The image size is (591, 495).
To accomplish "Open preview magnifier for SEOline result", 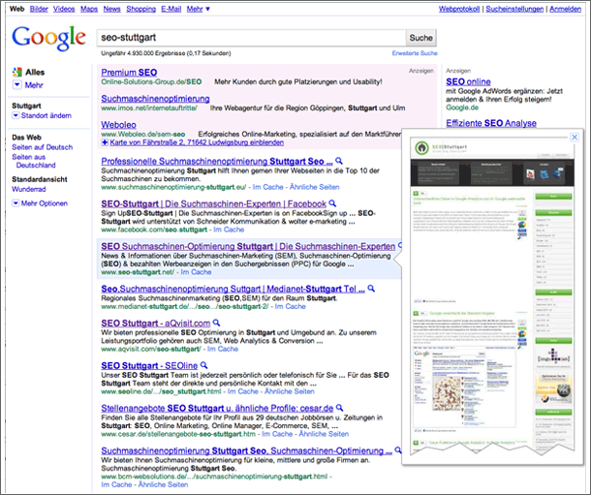I will [x=203, y=365].
